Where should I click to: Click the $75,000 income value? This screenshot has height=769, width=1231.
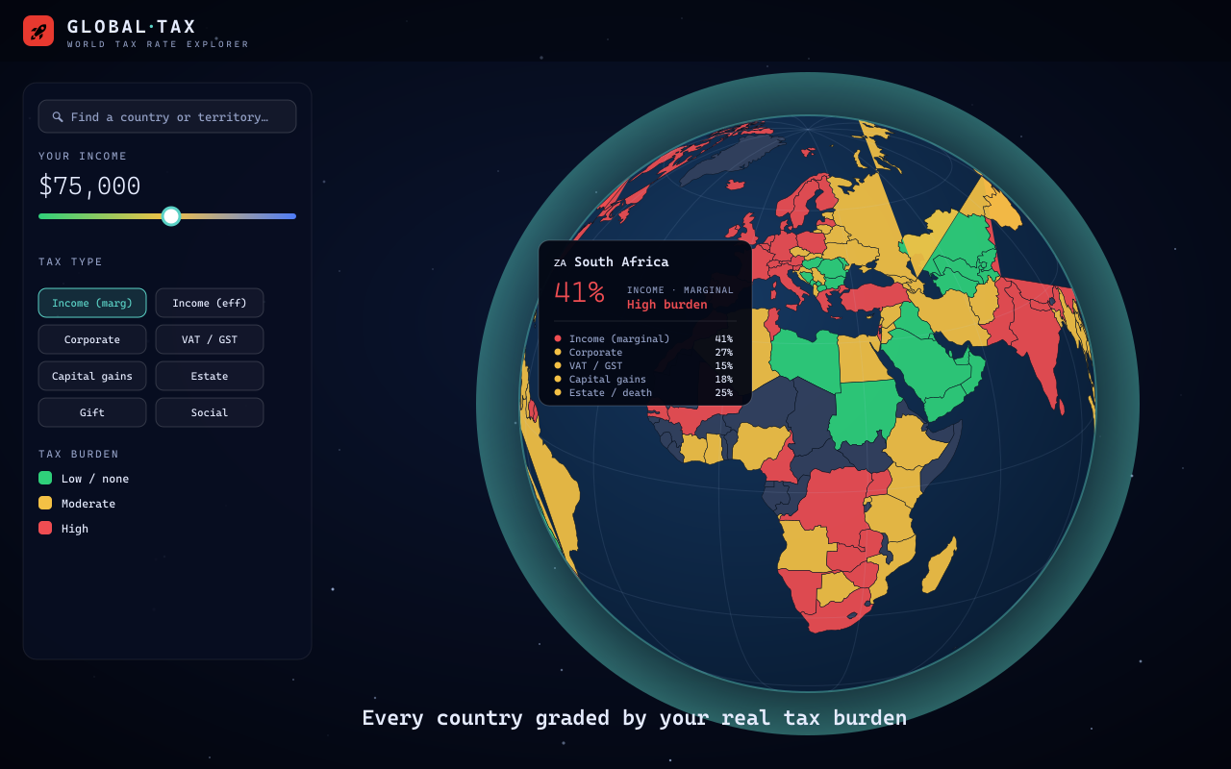click(89, 186)
